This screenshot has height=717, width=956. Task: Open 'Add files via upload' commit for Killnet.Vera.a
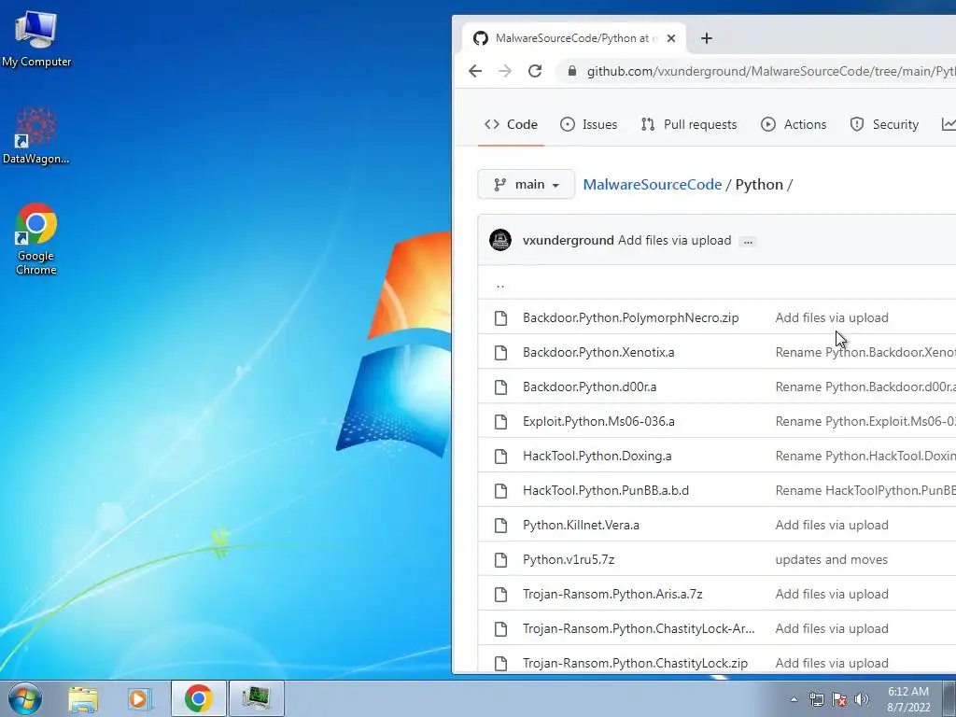click(x=832, y=525)
